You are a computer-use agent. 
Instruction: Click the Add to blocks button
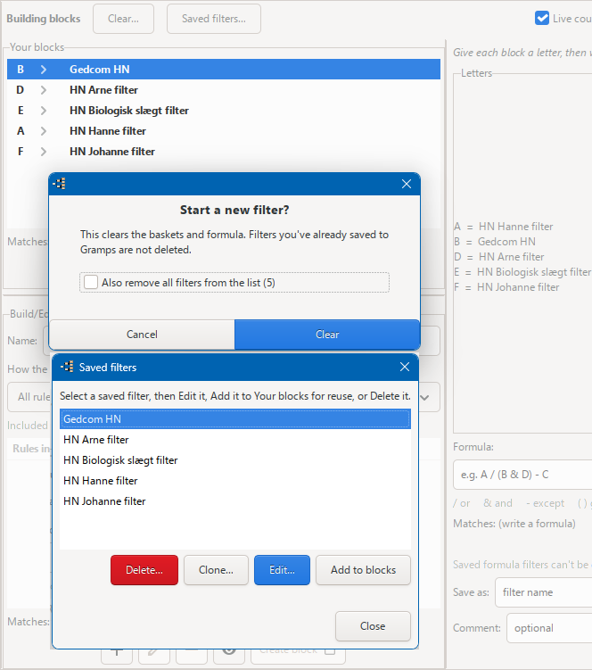(x=363, y=570)
